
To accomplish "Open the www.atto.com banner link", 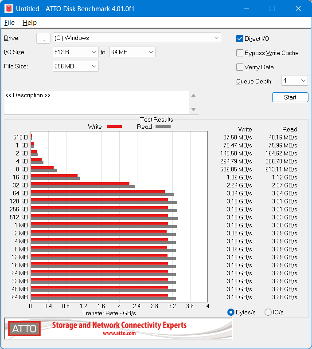I will pos(119,333).
